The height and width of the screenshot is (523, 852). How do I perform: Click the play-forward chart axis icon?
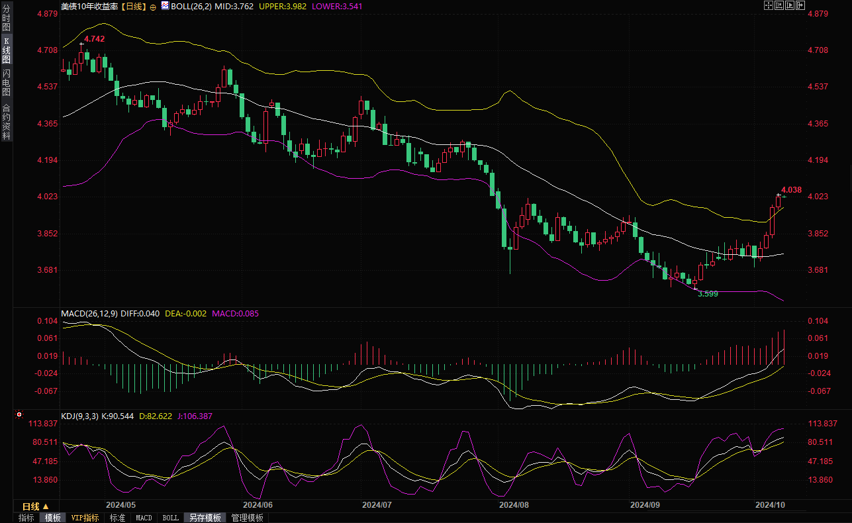tap(790, 5)
